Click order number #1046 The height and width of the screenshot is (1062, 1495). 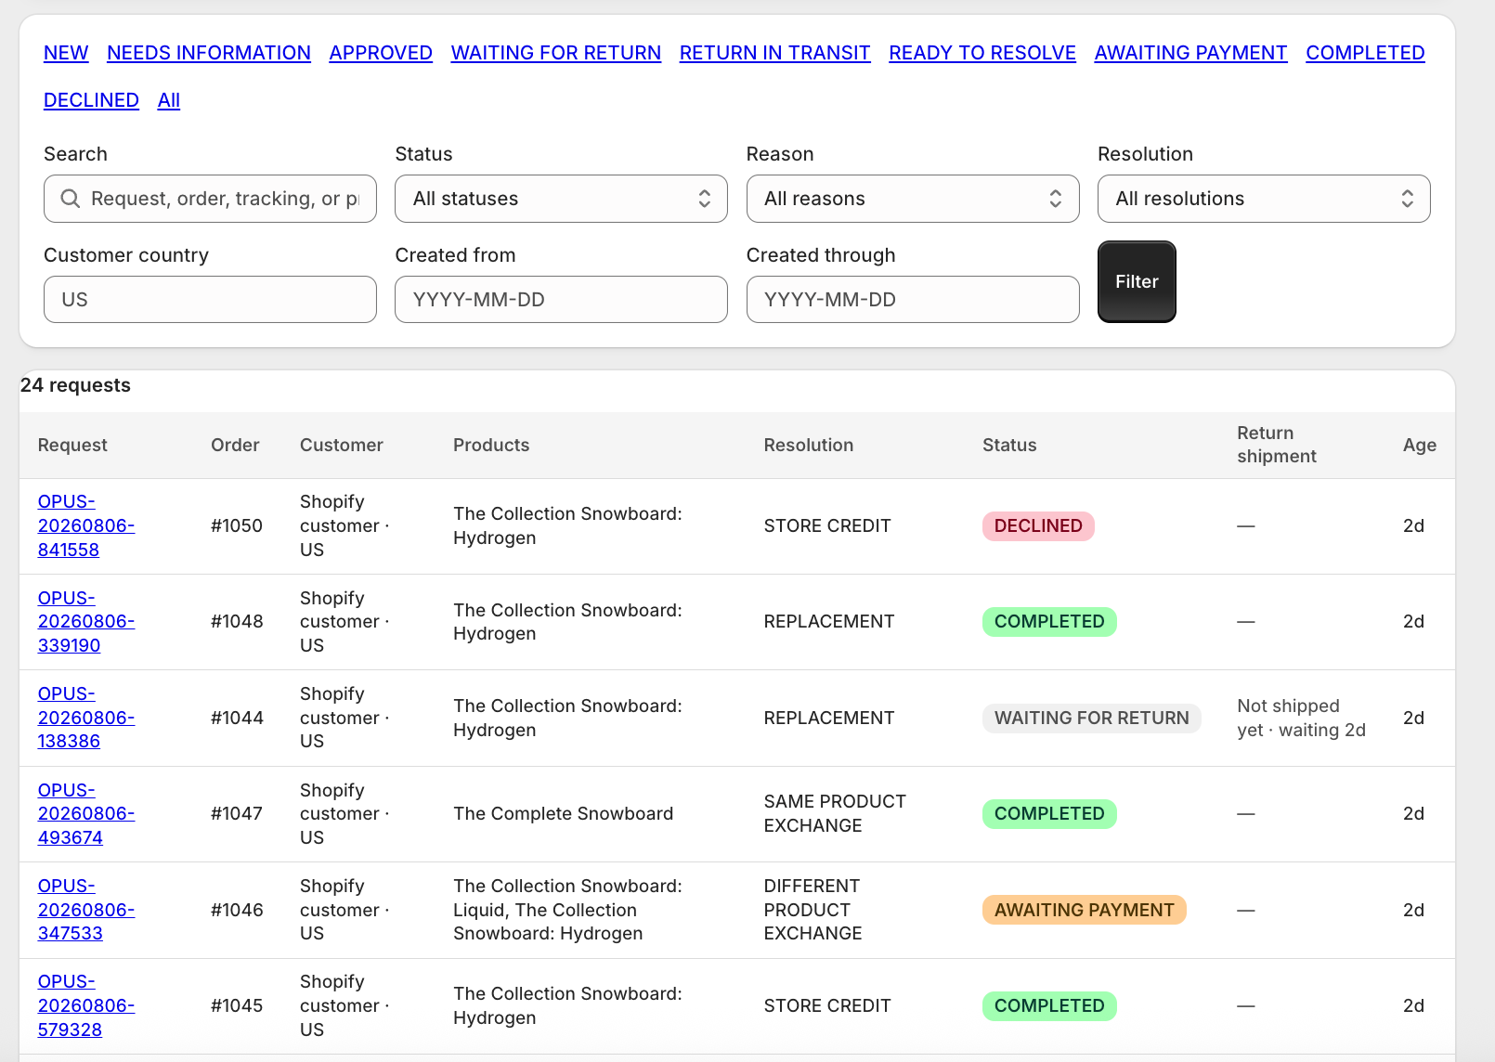(x=237, y=910)
